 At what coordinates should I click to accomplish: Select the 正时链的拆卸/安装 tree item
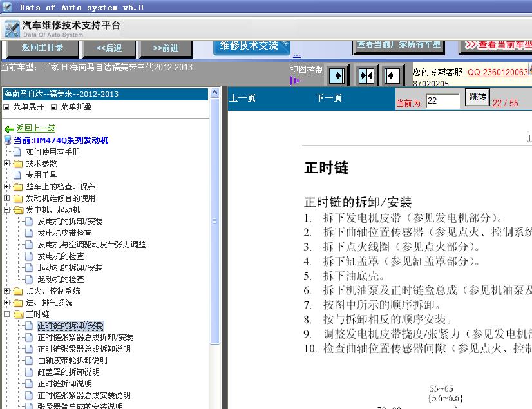[x=70, y=326]
